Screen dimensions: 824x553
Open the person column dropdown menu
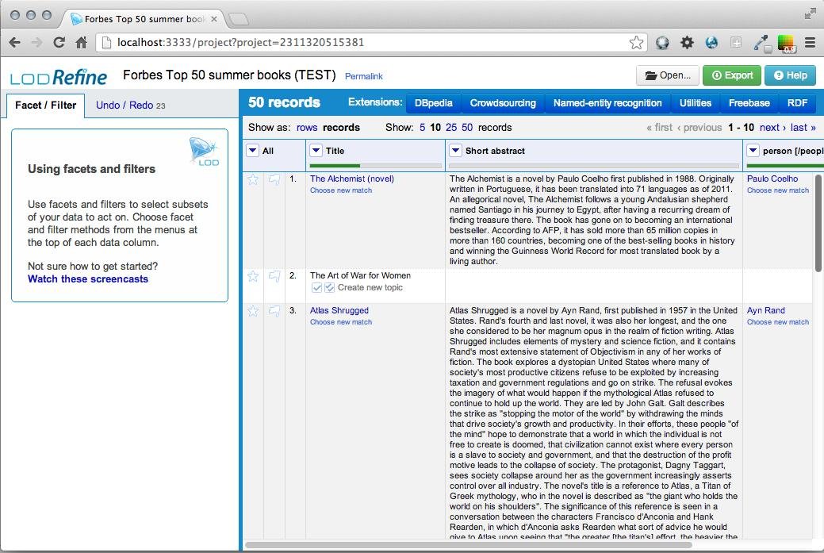tap(753, 151)
